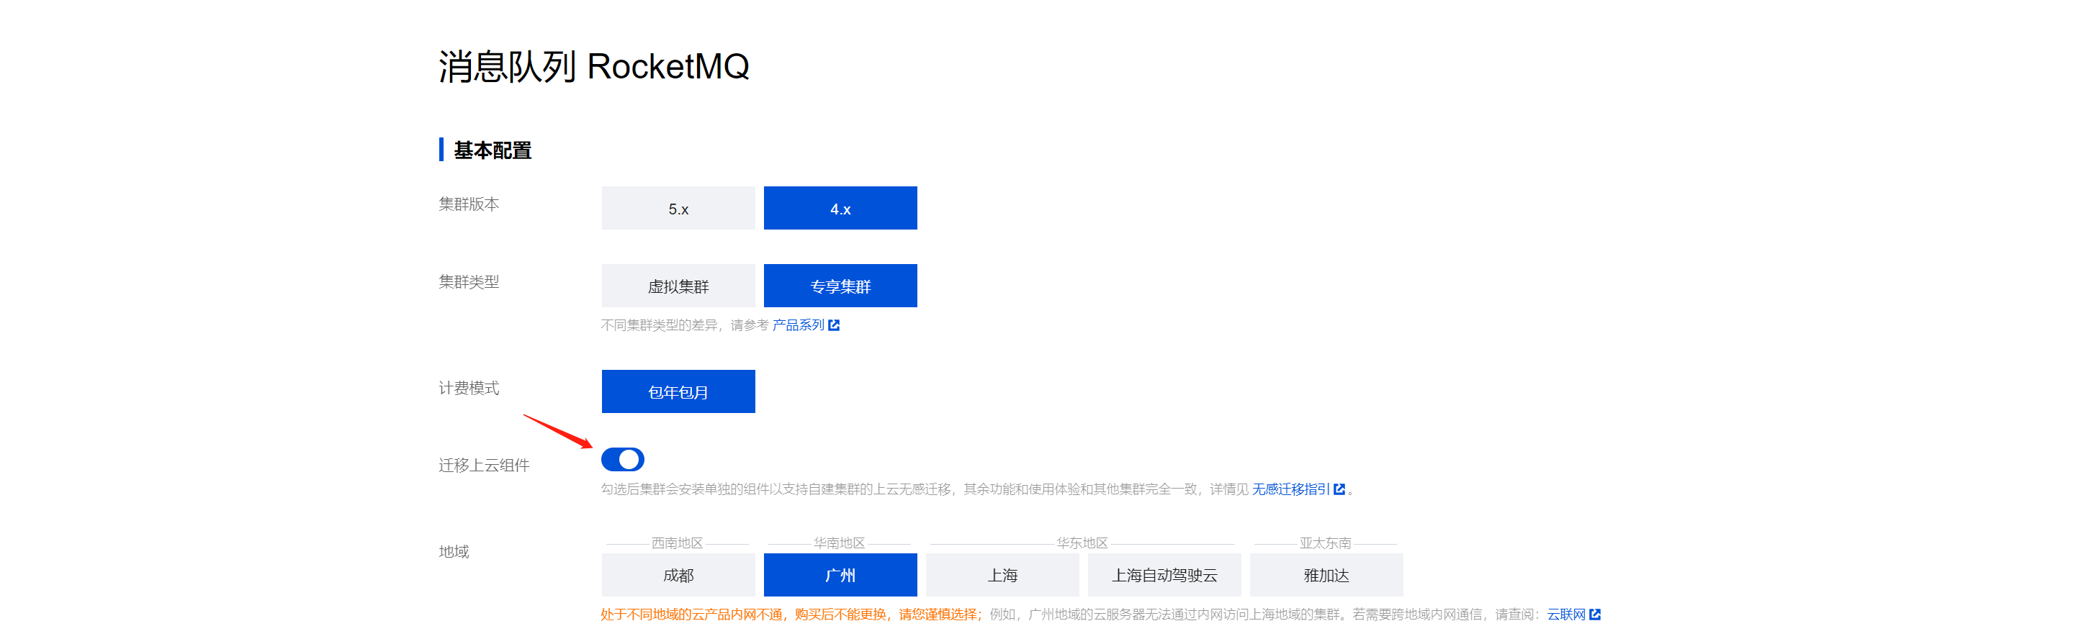Viewport: 2099px width, 644px height.
Task: Click the 集群类型 field label
Action: point(469,281)
